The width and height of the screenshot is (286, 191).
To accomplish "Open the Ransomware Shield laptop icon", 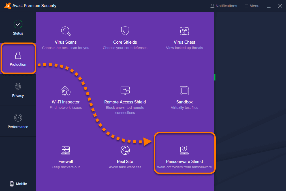I will click(184, 150).
